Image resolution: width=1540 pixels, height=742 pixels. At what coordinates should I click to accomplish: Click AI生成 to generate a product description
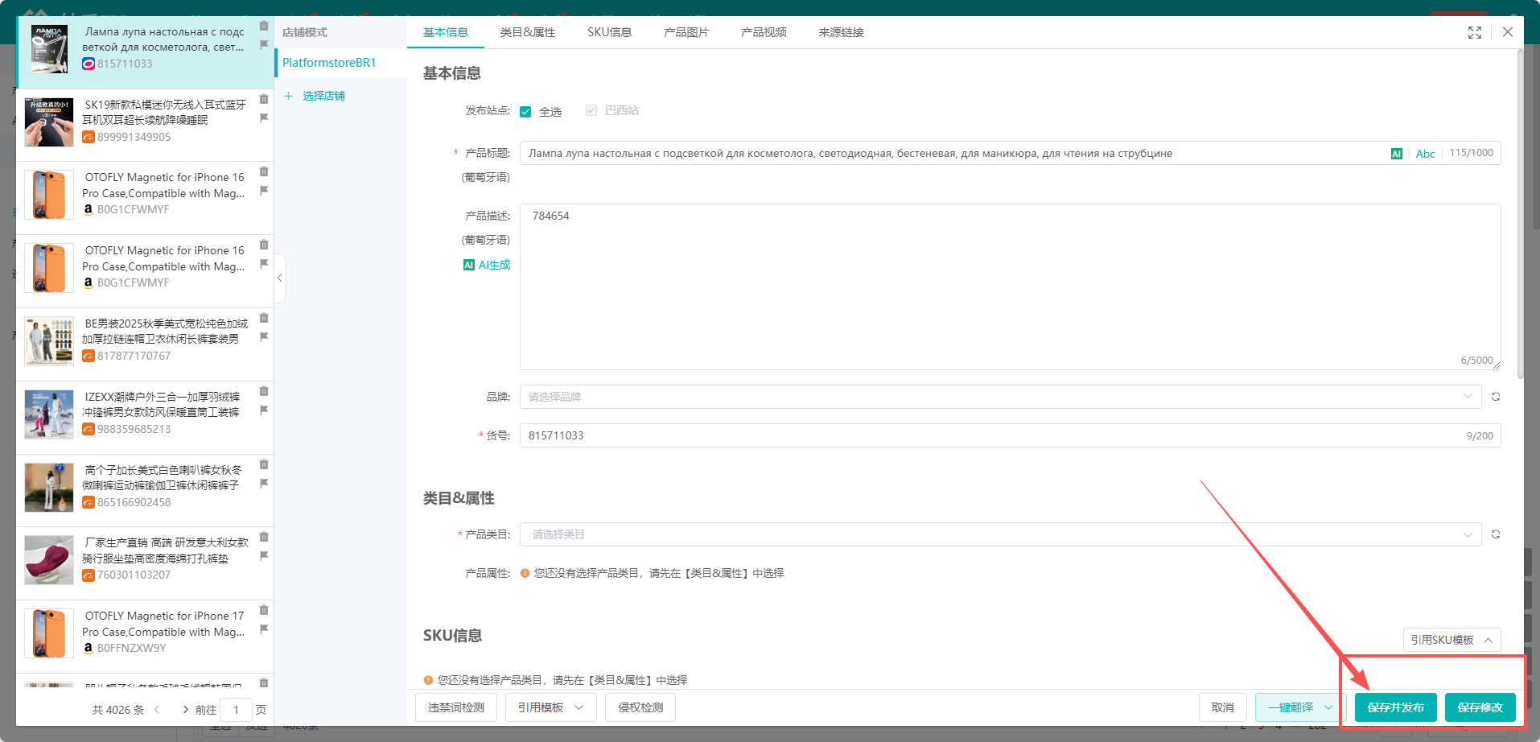[x=487, y=264]
